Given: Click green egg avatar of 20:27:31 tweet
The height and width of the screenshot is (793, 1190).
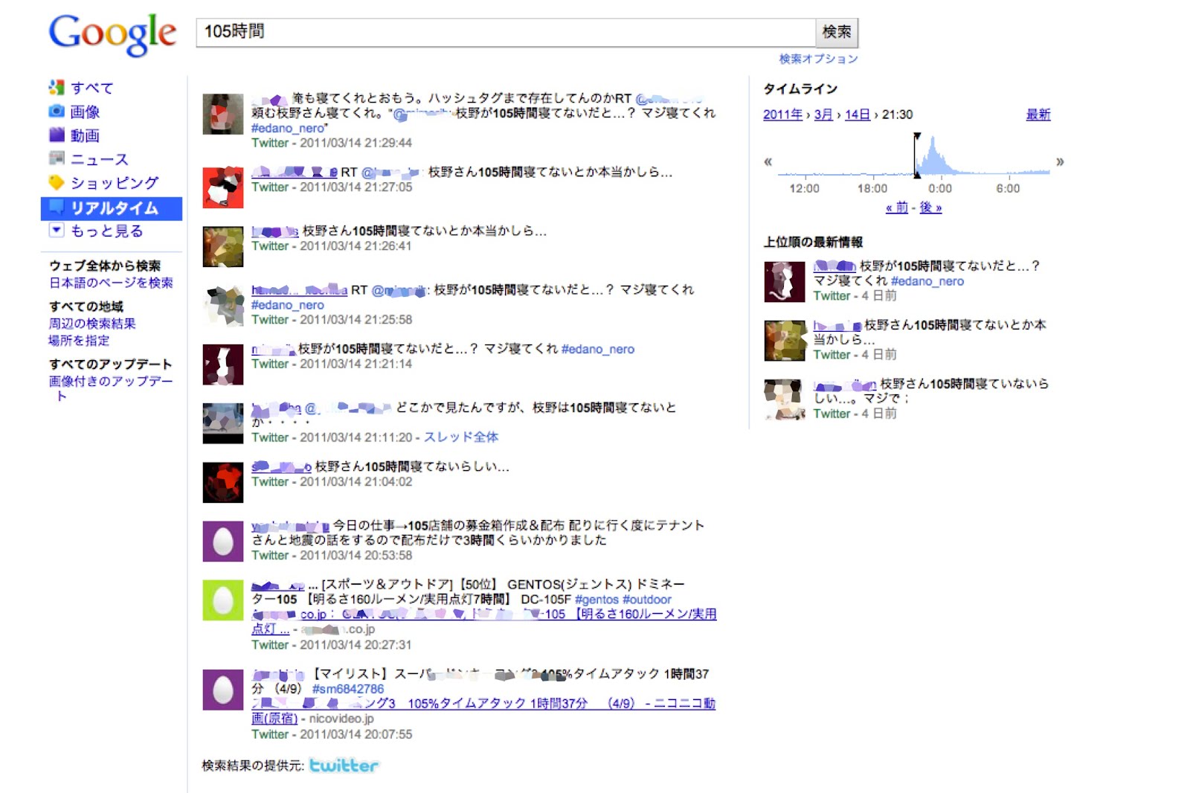Looking at the screenshot, I should click(x=223, y=600).
